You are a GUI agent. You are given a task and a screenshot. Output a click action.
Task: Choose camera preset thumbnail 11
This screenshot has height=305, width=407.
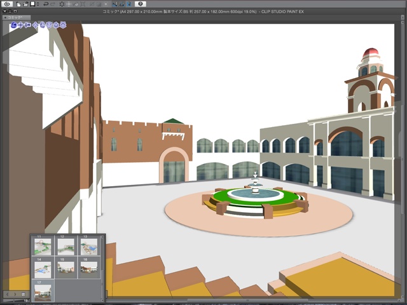(x=43, y=245)
